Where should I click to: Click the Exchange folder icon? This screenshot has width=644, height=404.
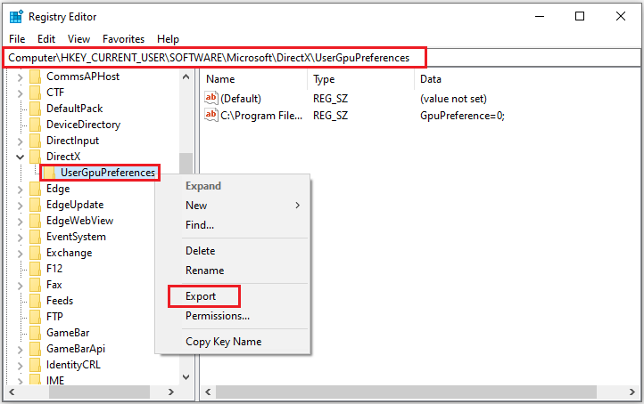pyautogui.click(x=36, y=253)
